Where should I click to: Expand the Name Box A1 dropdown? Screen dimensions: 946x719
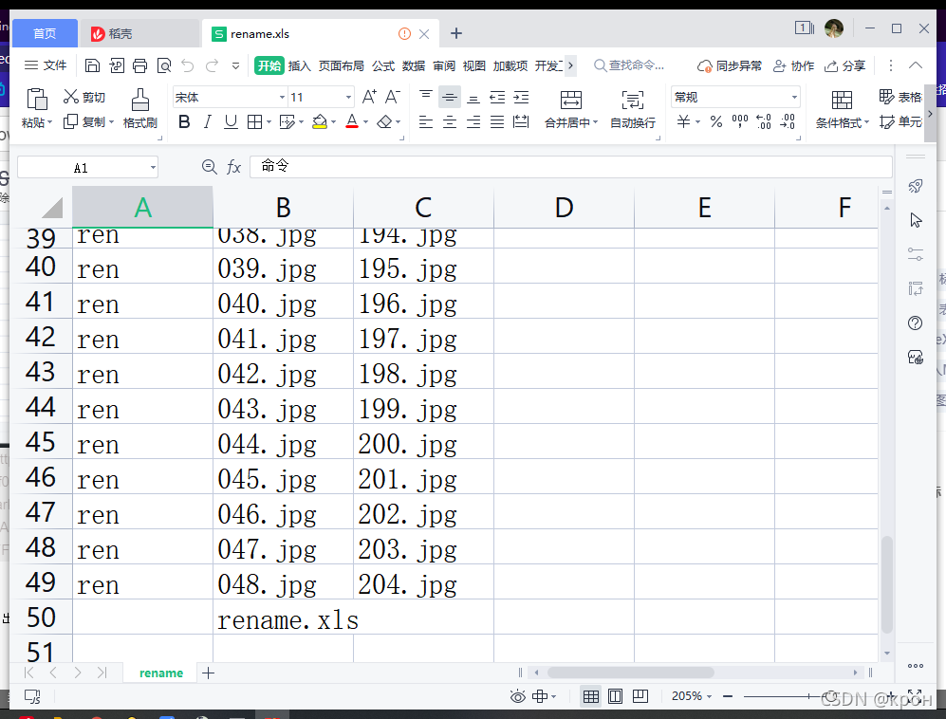tap(153, 167)
